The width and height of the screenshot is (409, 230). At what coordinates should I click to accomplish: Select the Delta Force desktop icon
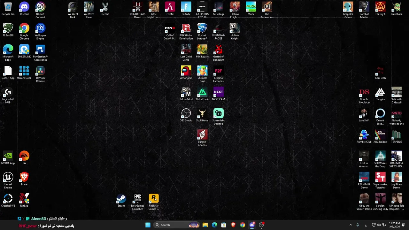[202, 94]
